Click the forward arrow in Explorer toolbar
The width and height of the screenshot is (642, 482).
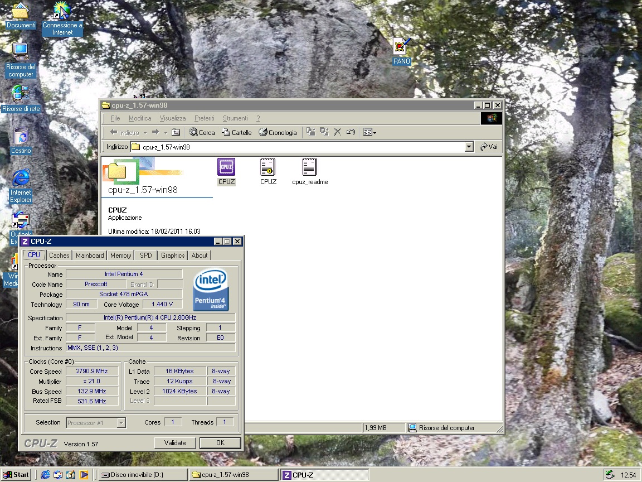[x=155, y=132]
